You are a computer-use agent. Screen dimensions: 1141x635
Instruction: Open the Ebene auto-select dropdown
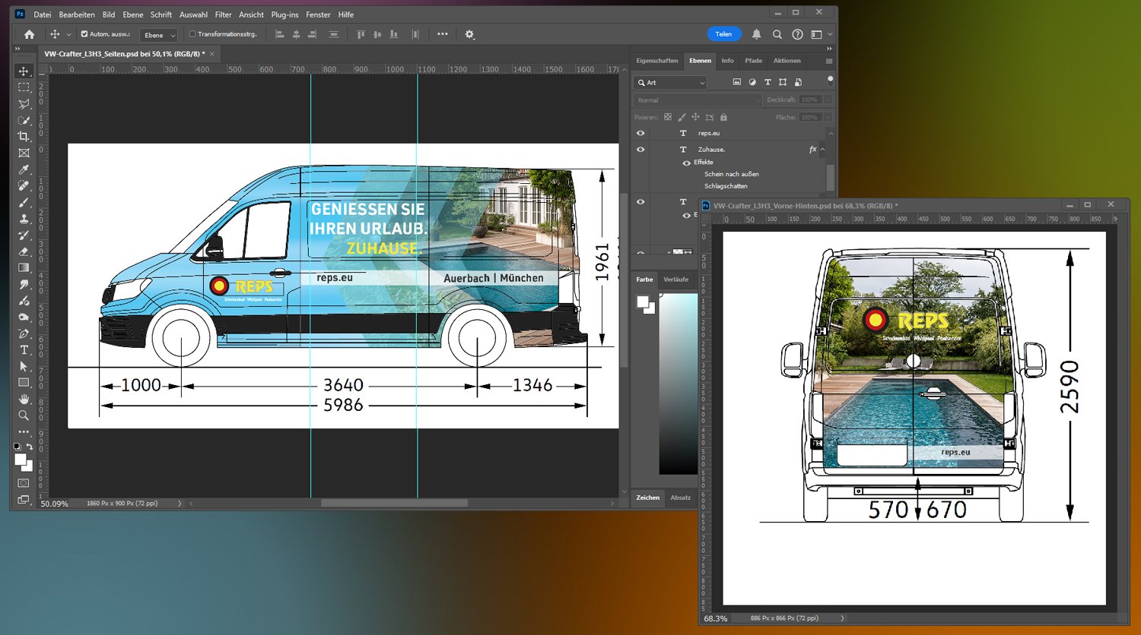[159, 35]
